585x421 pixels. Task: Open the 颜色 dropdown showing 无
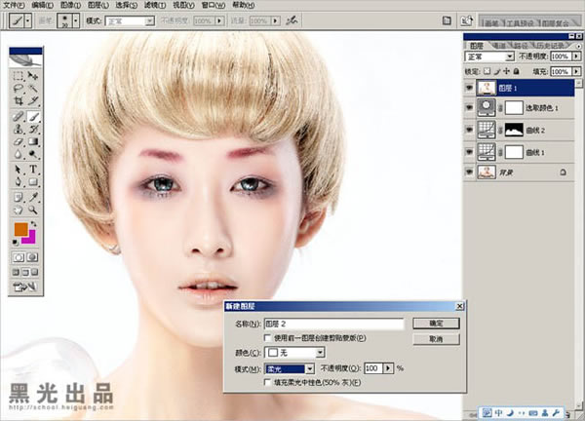coord(294,353)
